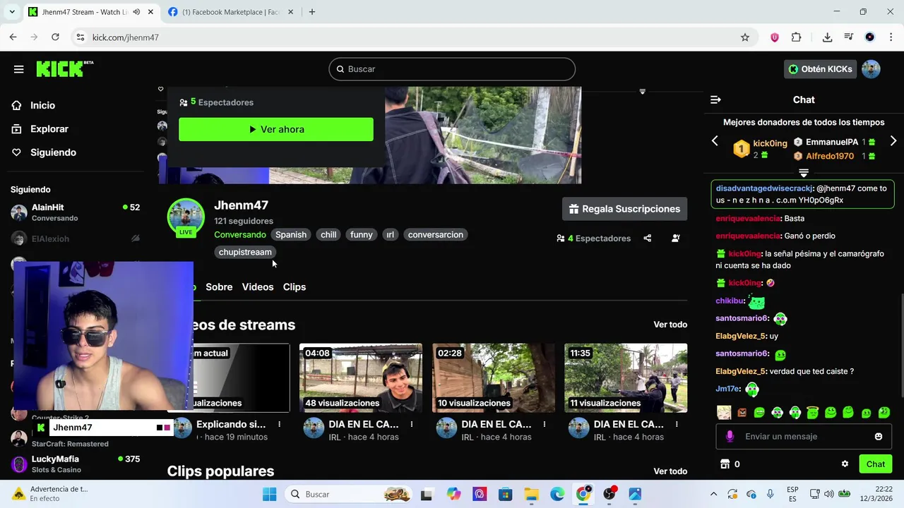Click Ver todo for streams section

[670, 325]
